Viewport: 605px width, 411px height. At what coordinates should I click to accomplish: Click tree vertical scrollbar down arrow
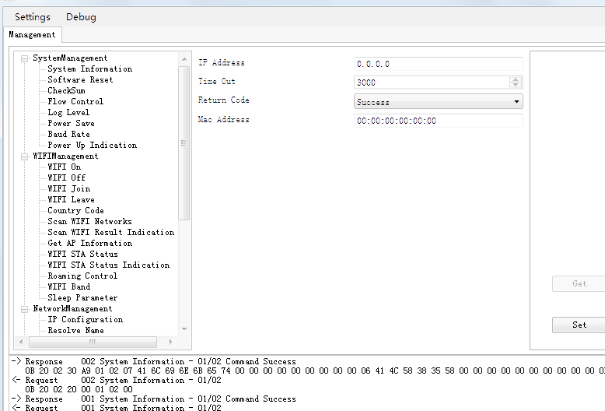click(184, 329)
